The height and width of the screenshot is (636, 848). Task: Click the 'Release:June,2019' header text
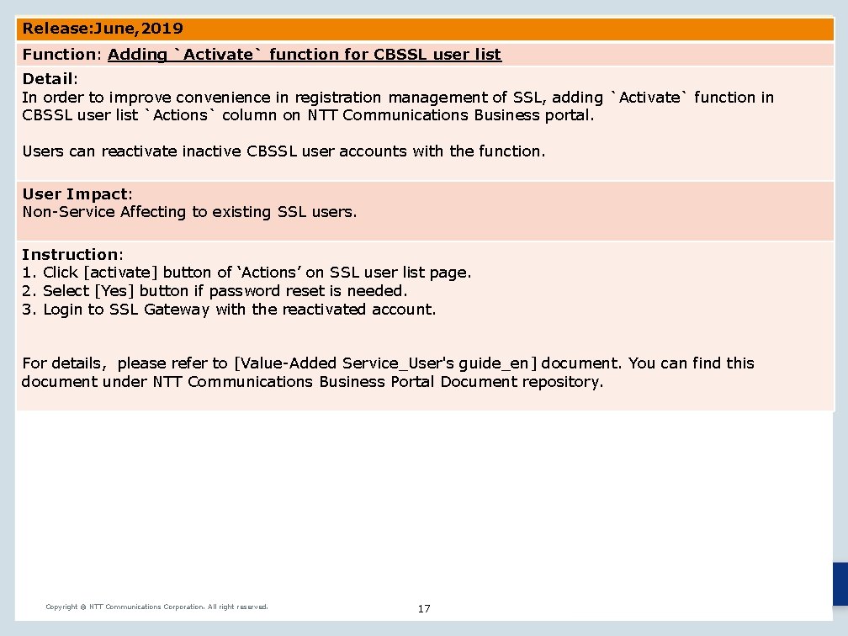point(103,29)
